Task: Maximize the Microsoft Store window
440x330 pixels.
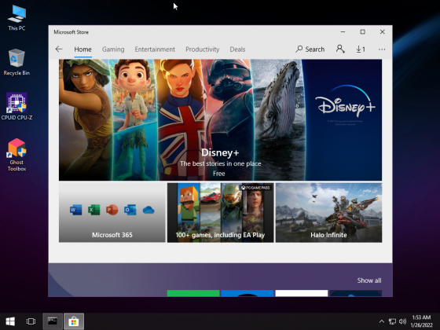Action: 362,32
